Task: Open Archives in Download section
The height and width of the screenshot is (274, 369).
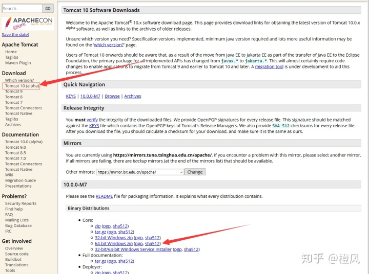Action: [13, 124]
